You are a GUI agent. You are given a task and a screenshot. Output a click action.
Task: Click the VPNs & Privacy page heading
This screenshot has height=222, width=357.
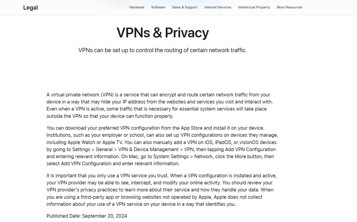[163, 32]
